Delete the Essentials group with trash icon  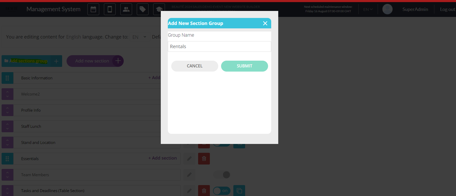coord(204,159)
